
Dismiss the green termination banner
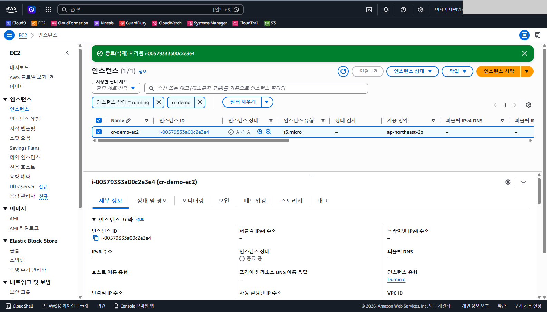[525, 53]
